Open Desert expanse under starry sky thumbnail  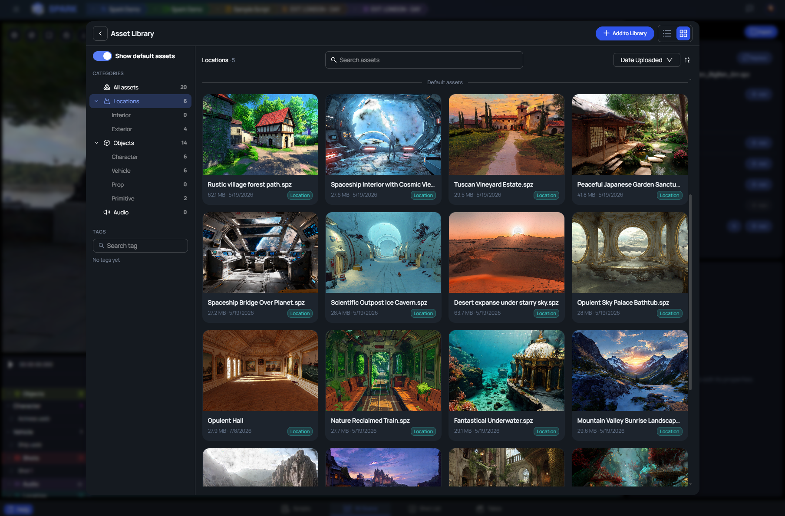(x=507, y=253)
